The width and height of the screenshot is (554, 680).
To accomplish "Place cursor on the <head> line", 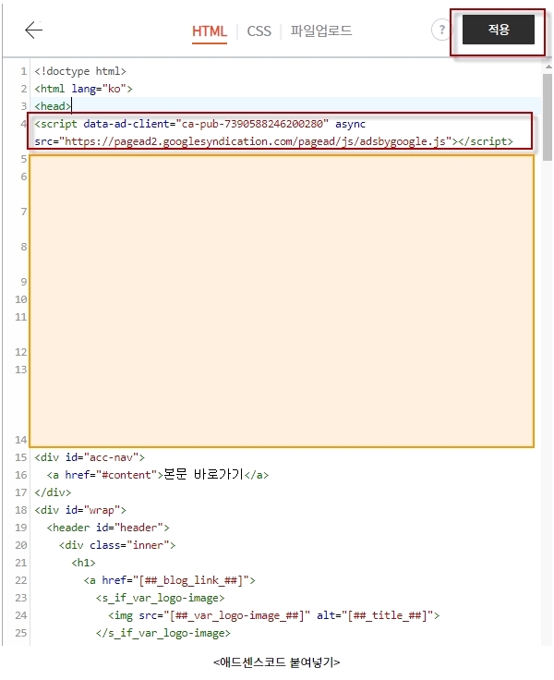I will point(53,106).
